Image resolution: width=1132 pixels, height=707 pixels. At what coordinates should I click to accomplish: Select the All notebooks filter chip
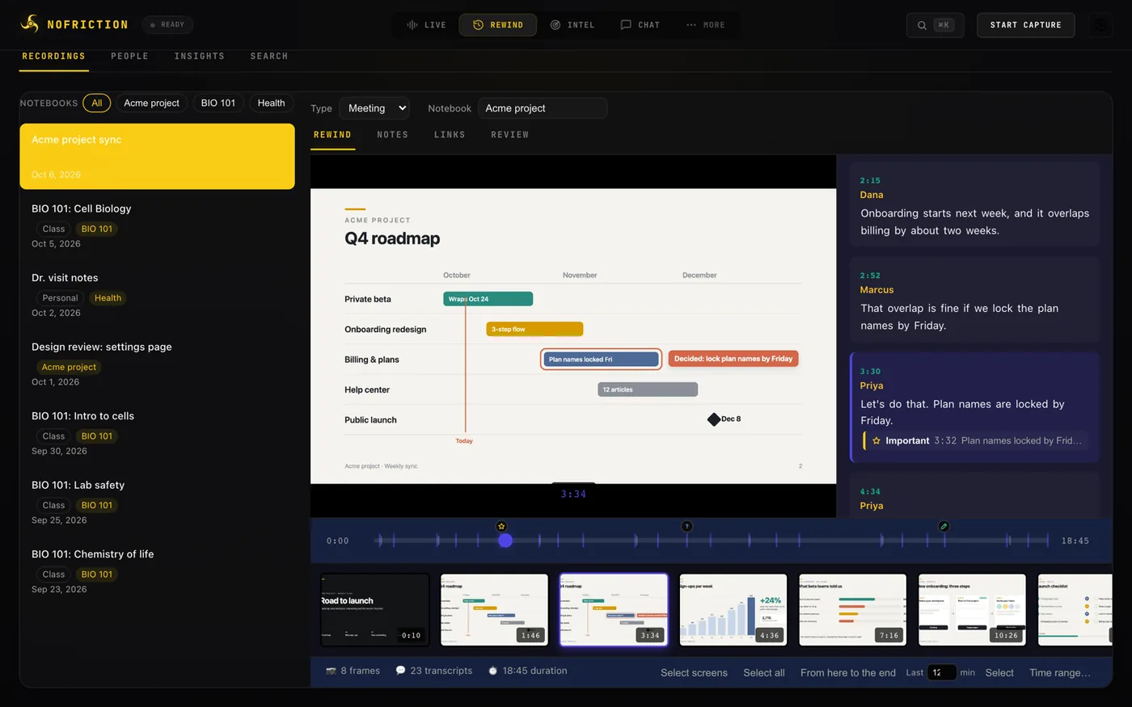(x=97, y=103)
